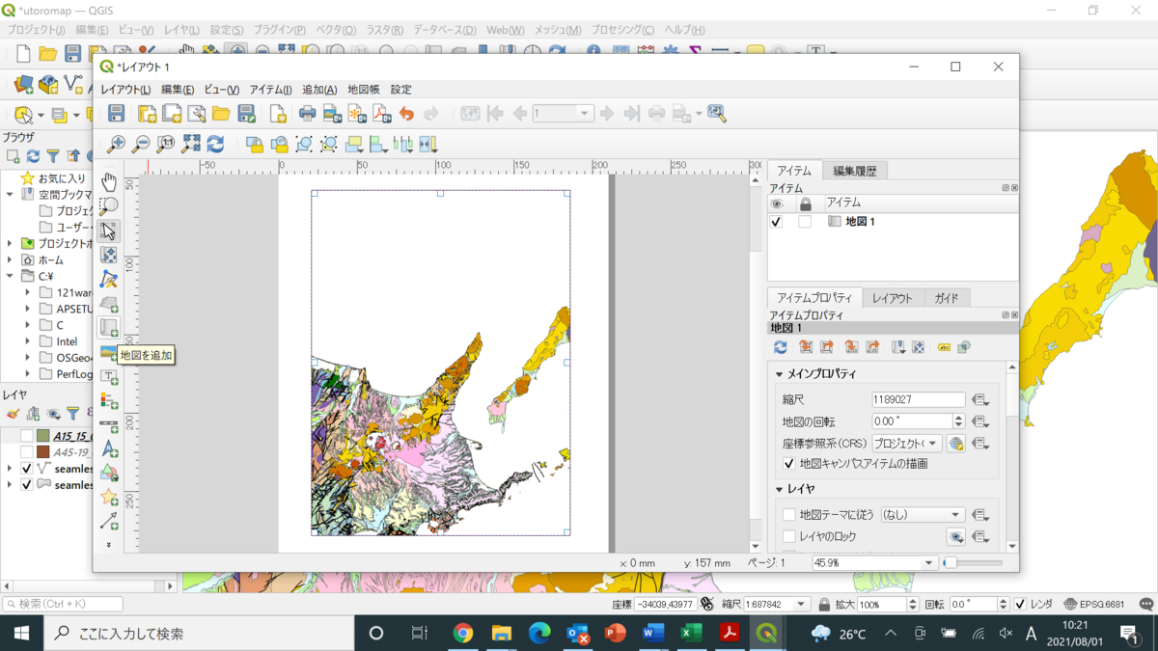Image resolution: width=1158 pixels, height=651 pixels.
Task: Expand the 121ware folder in browser
Action: coord(28,292)
